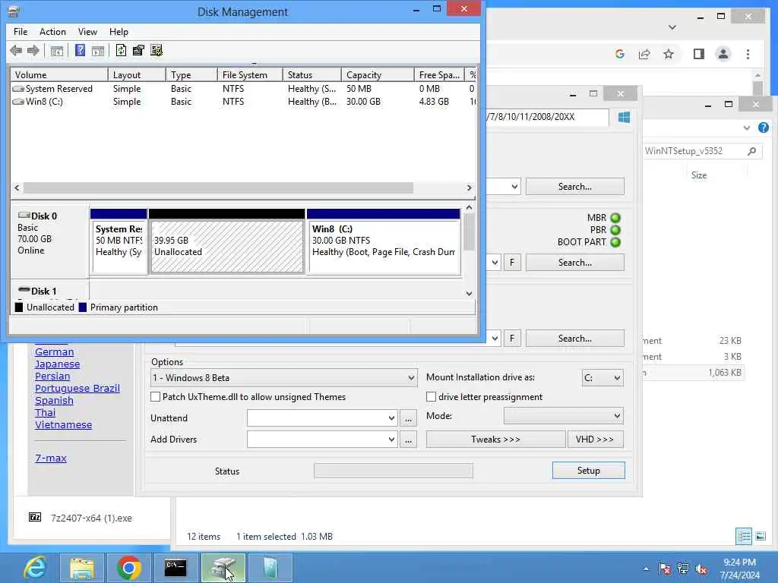Click the Properties icon in Disk Management toolbar
Screen dimensions: 778x583
point(138,50)
